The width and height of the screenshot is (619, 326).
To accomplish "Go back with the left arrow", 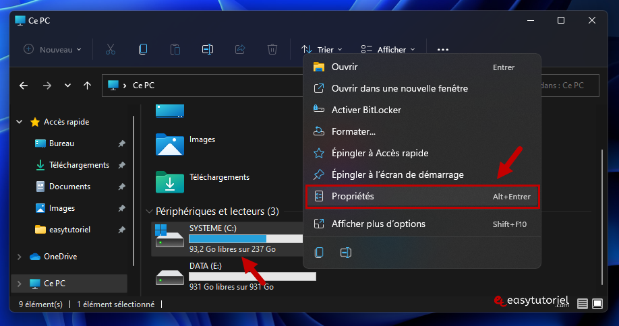I will (24, 86).
